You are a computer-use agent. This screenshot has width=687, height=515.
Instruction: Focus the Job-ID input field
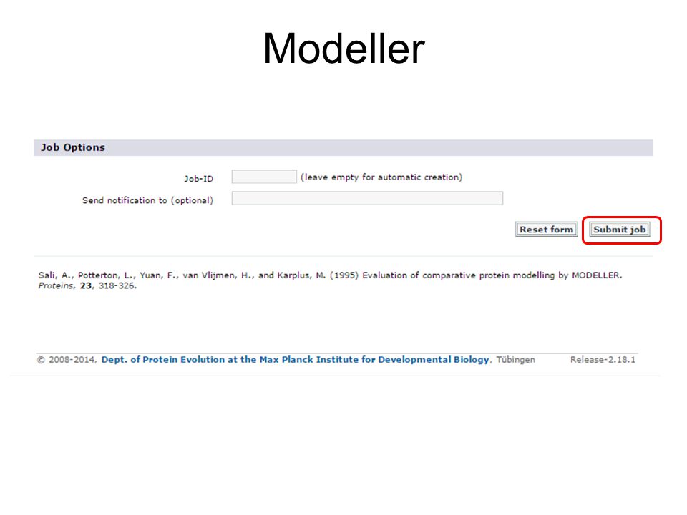[x=264, y=177]
